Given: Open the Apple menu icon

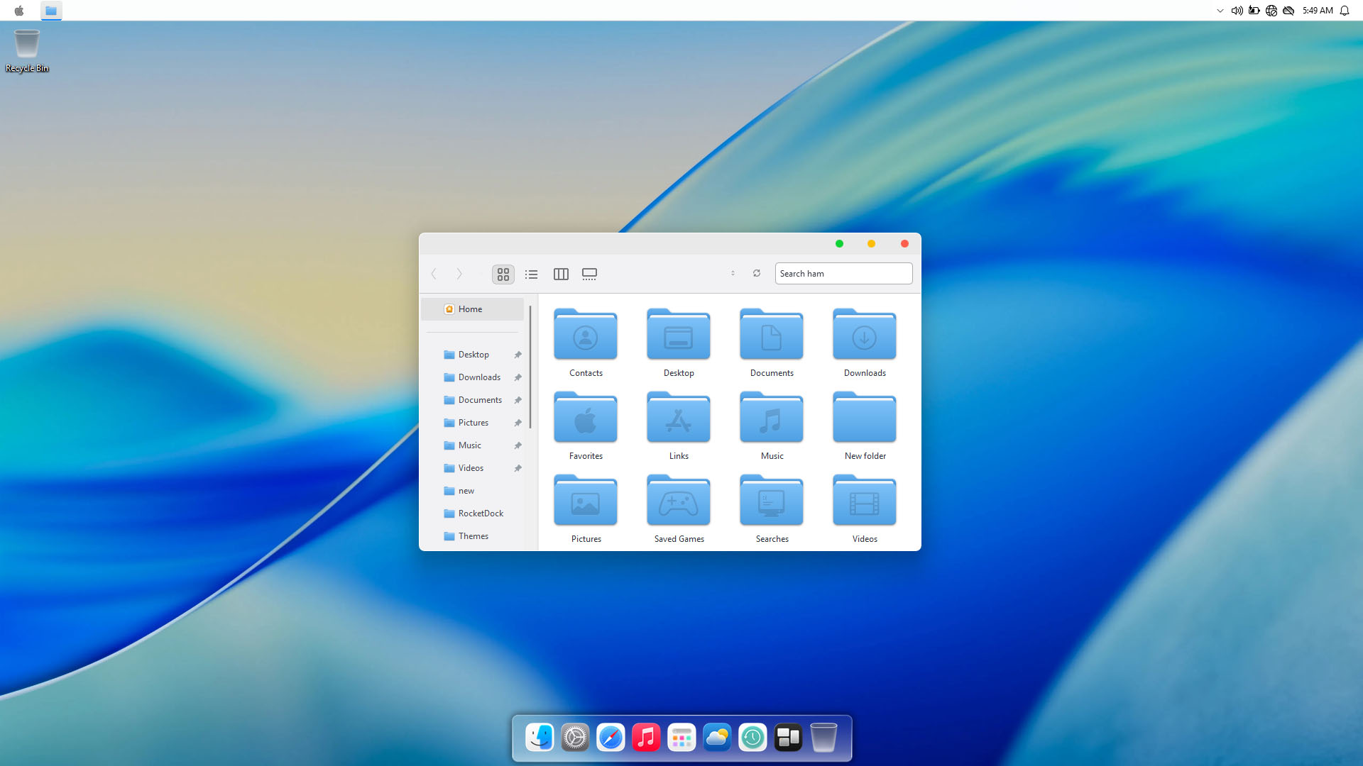Looking at the screenshot, I should coord(19,11).
